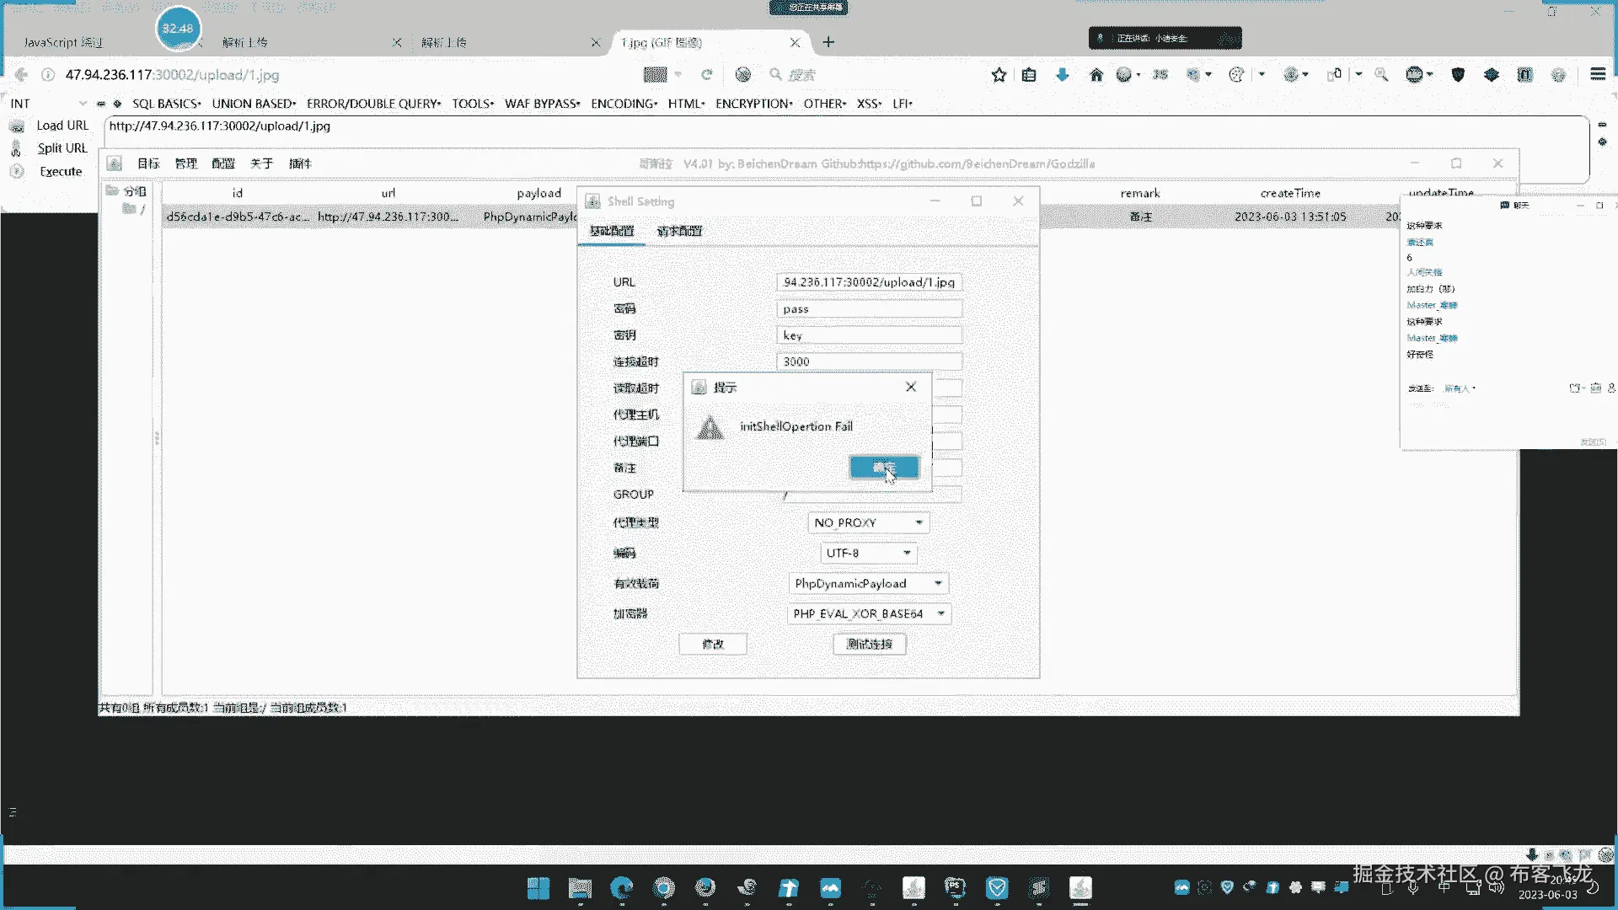Open the browser home page icon
This screenshot has width=1618, height=910.
coord(1096,75)
